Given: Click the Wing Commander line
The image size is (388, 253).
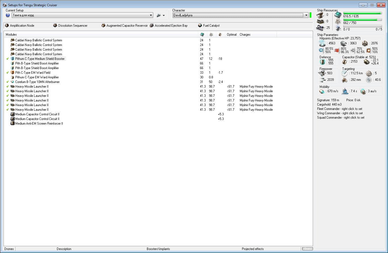Looking at the screenshot, I should pyautogui.click(x=340, y=113).
